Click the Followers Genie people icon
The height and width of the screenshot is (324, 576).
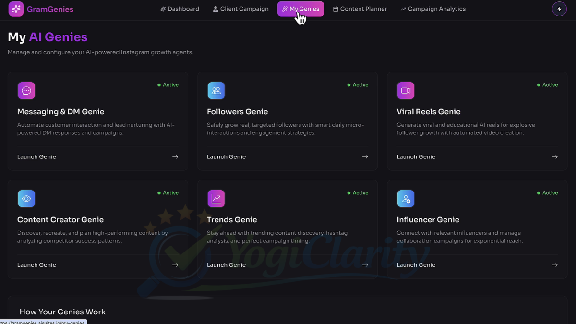216,91
